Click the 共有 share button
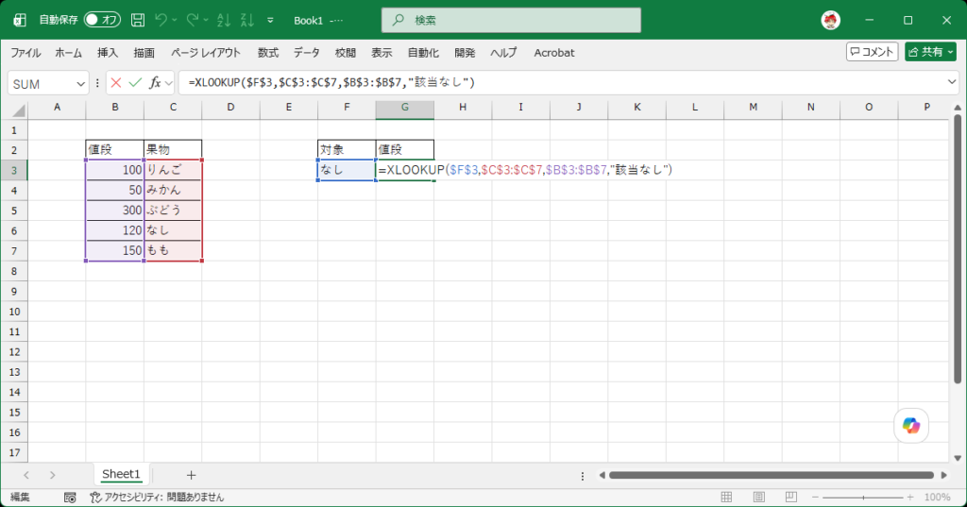The height and width of the screenshot is (507, 967). click(930, 52)
